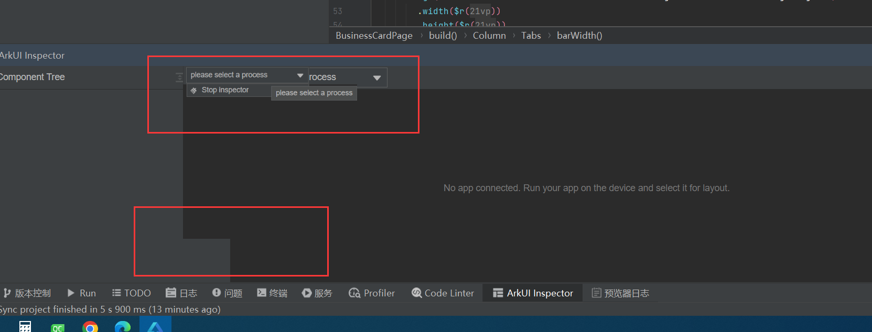Click the TODO list icon
Screen dimensions: 872x332
tap(116, 293)
